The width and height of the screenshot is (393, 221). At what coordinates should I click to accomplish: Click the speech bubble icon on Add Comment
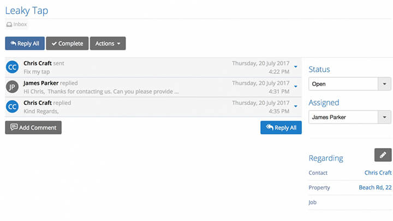point(14,127)
